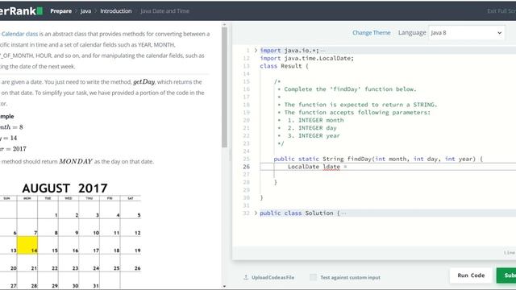Click the underlined ldate variable
This screenshot has width=516, height=290.
point(331,167)
